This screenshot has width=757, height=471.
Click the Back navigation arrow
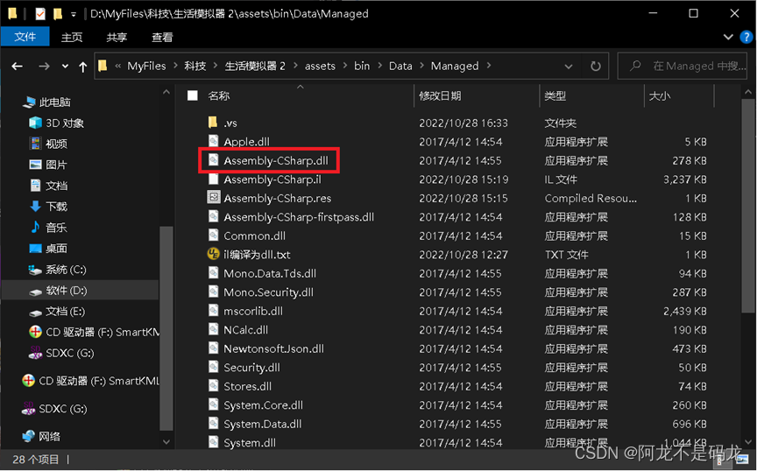(17, 67)
